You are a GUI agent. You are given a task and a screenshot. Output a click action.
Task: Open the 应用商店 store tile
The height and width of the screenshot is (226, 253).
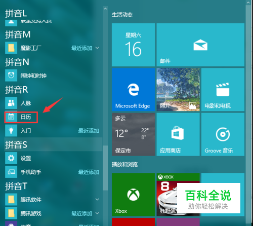pyautogui.click(x=178, y=134)
